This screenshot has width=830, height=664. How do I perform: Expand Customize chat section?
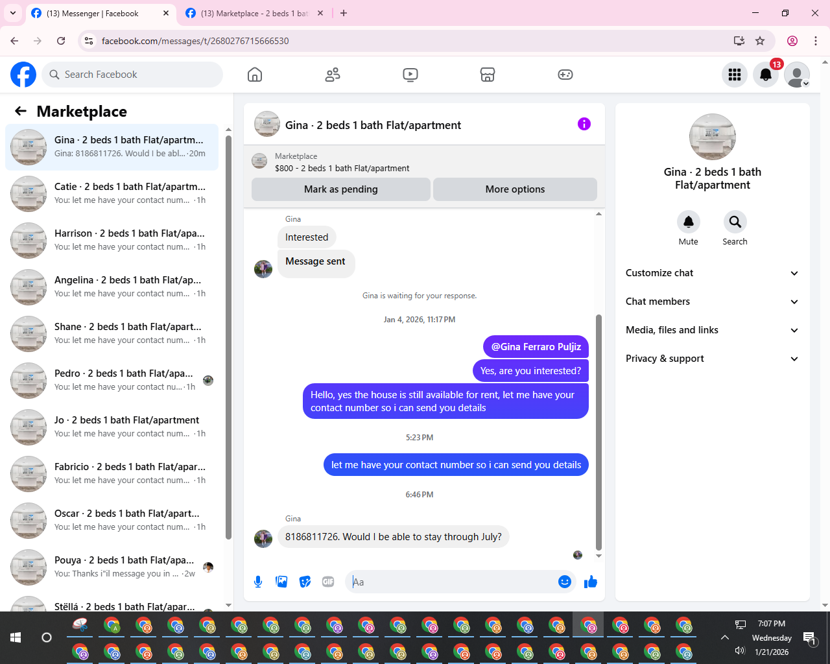[x=712, y=273]
